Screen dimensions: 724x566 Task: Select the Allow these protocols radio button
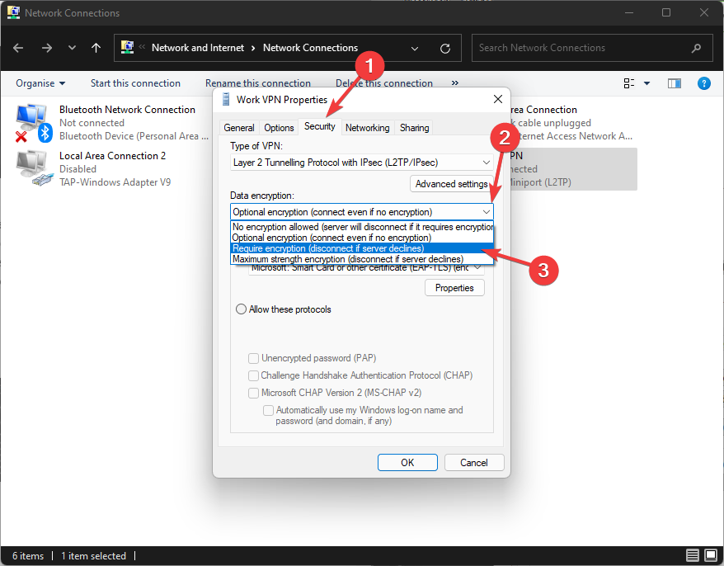coord(242,309)
